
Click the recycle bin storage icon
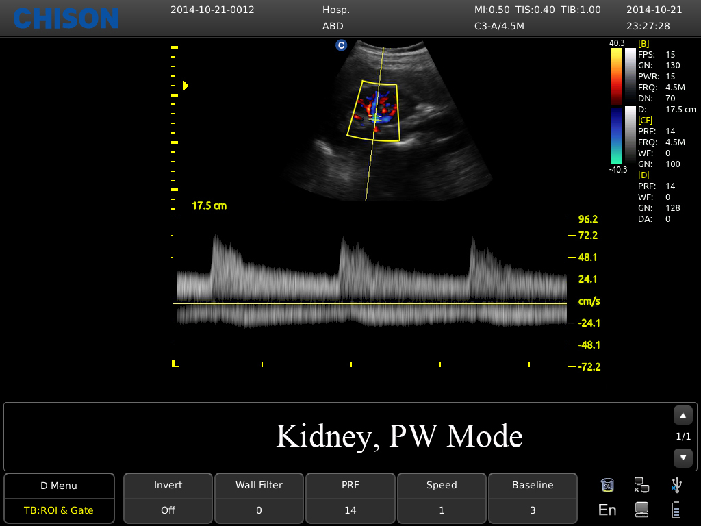607,486
